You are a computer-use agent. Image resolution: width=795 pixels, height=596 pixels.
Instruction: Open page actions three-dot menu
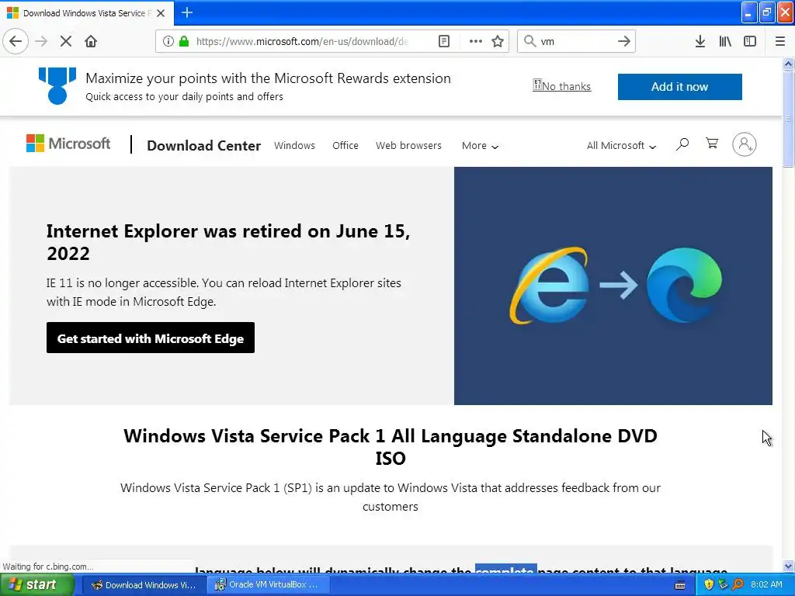[476, 41]
